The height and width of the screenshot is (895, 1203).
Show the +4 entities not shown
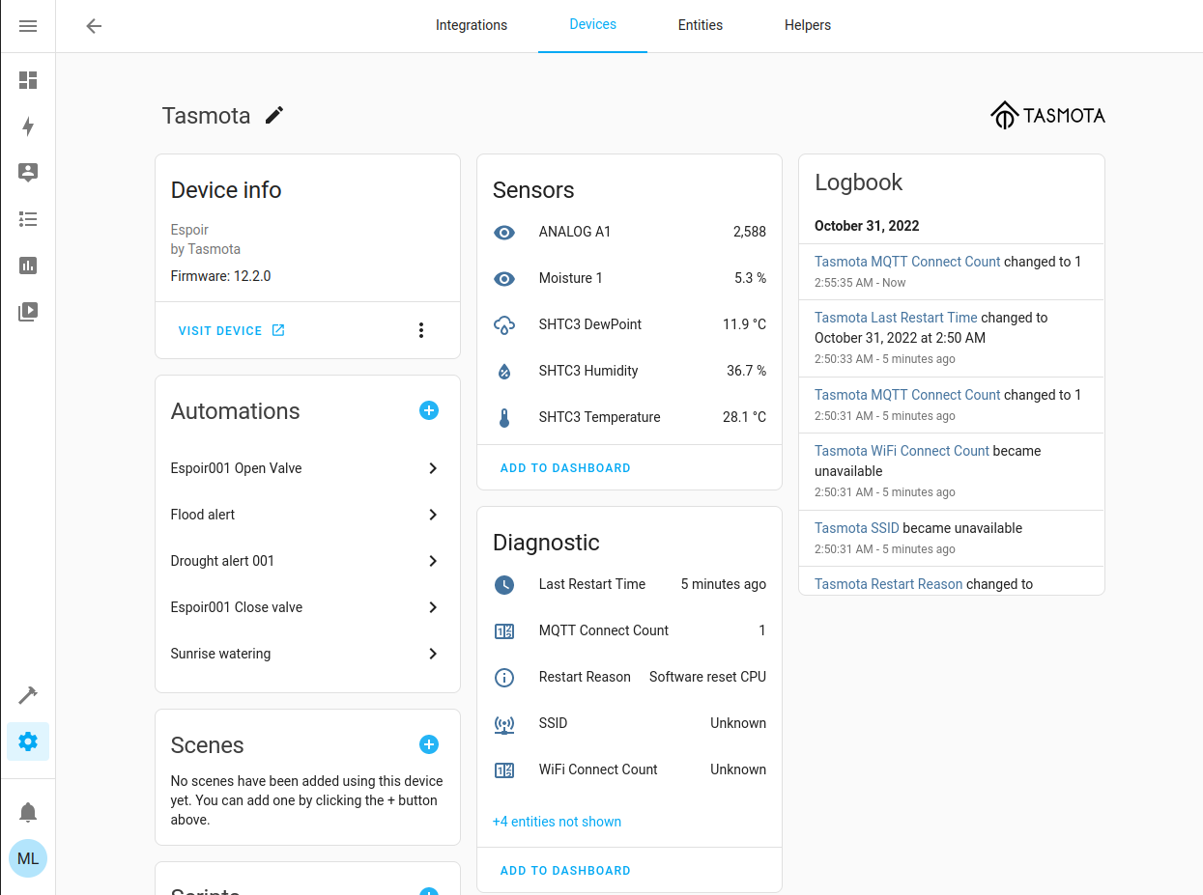[x=557, y=822]
